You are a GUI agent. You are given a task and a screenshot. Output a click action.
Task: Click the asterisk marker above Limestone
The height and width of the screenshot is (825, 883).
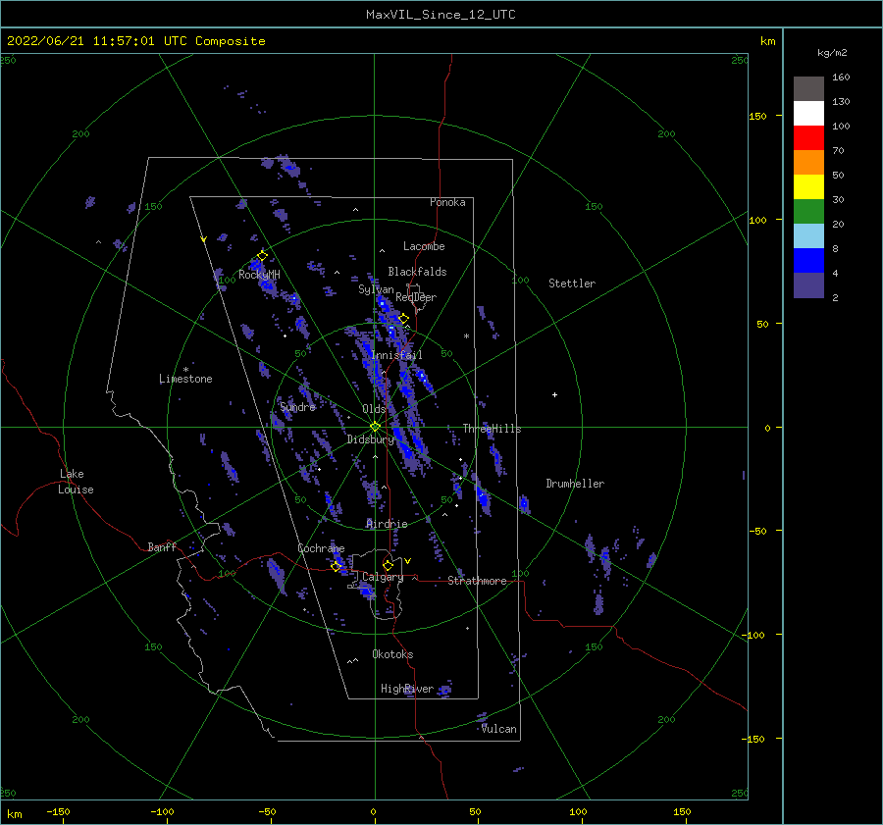185,370
